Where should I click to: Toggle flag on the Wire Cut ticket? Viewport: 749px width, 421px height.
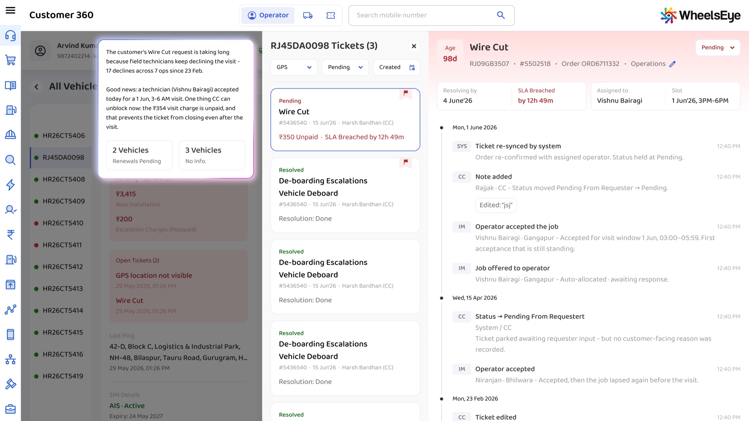[406, 93]
